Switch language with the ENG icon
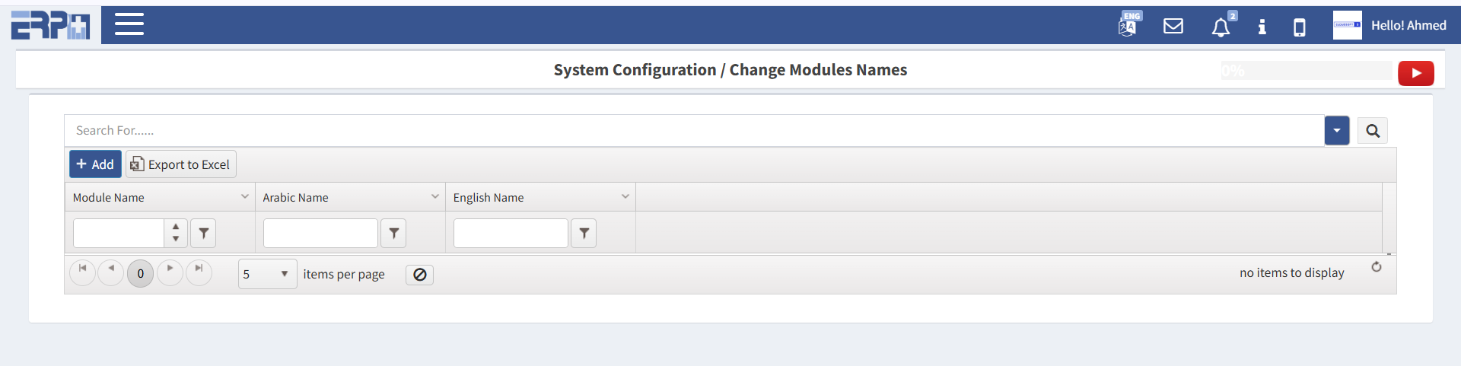The image size is (1461, 366). point(1128,25)
